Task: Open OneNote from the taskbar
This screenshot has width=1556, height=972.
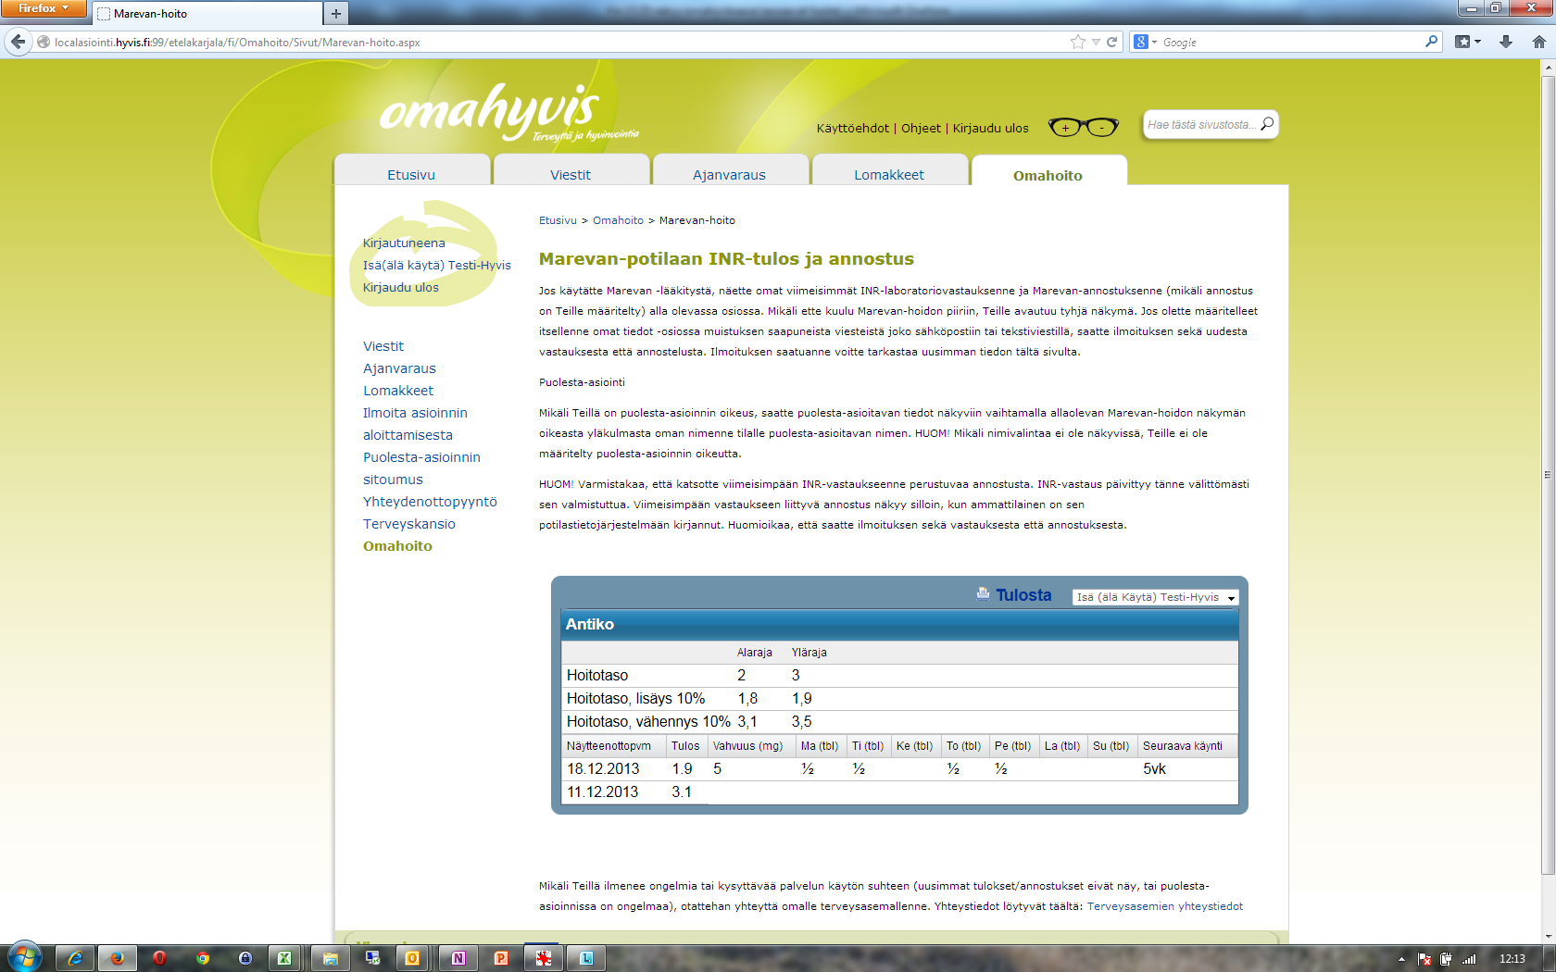Action: coord(458,958)
